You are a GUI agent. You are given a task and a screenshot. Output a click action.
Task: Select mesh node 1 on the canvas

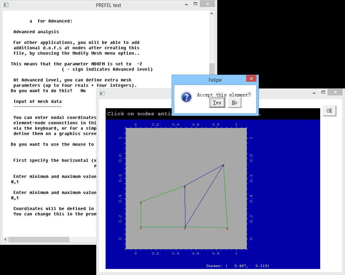(x=141, y=227)
